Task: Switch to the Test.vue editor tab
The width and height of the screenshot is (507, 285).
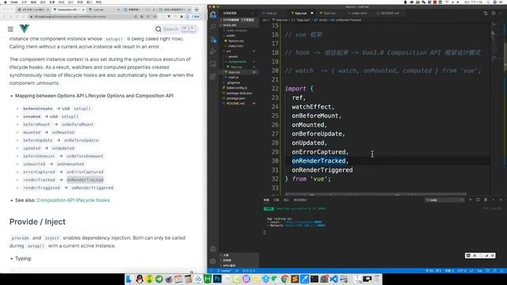Action: pyautogui.click(x=330, y=13)
